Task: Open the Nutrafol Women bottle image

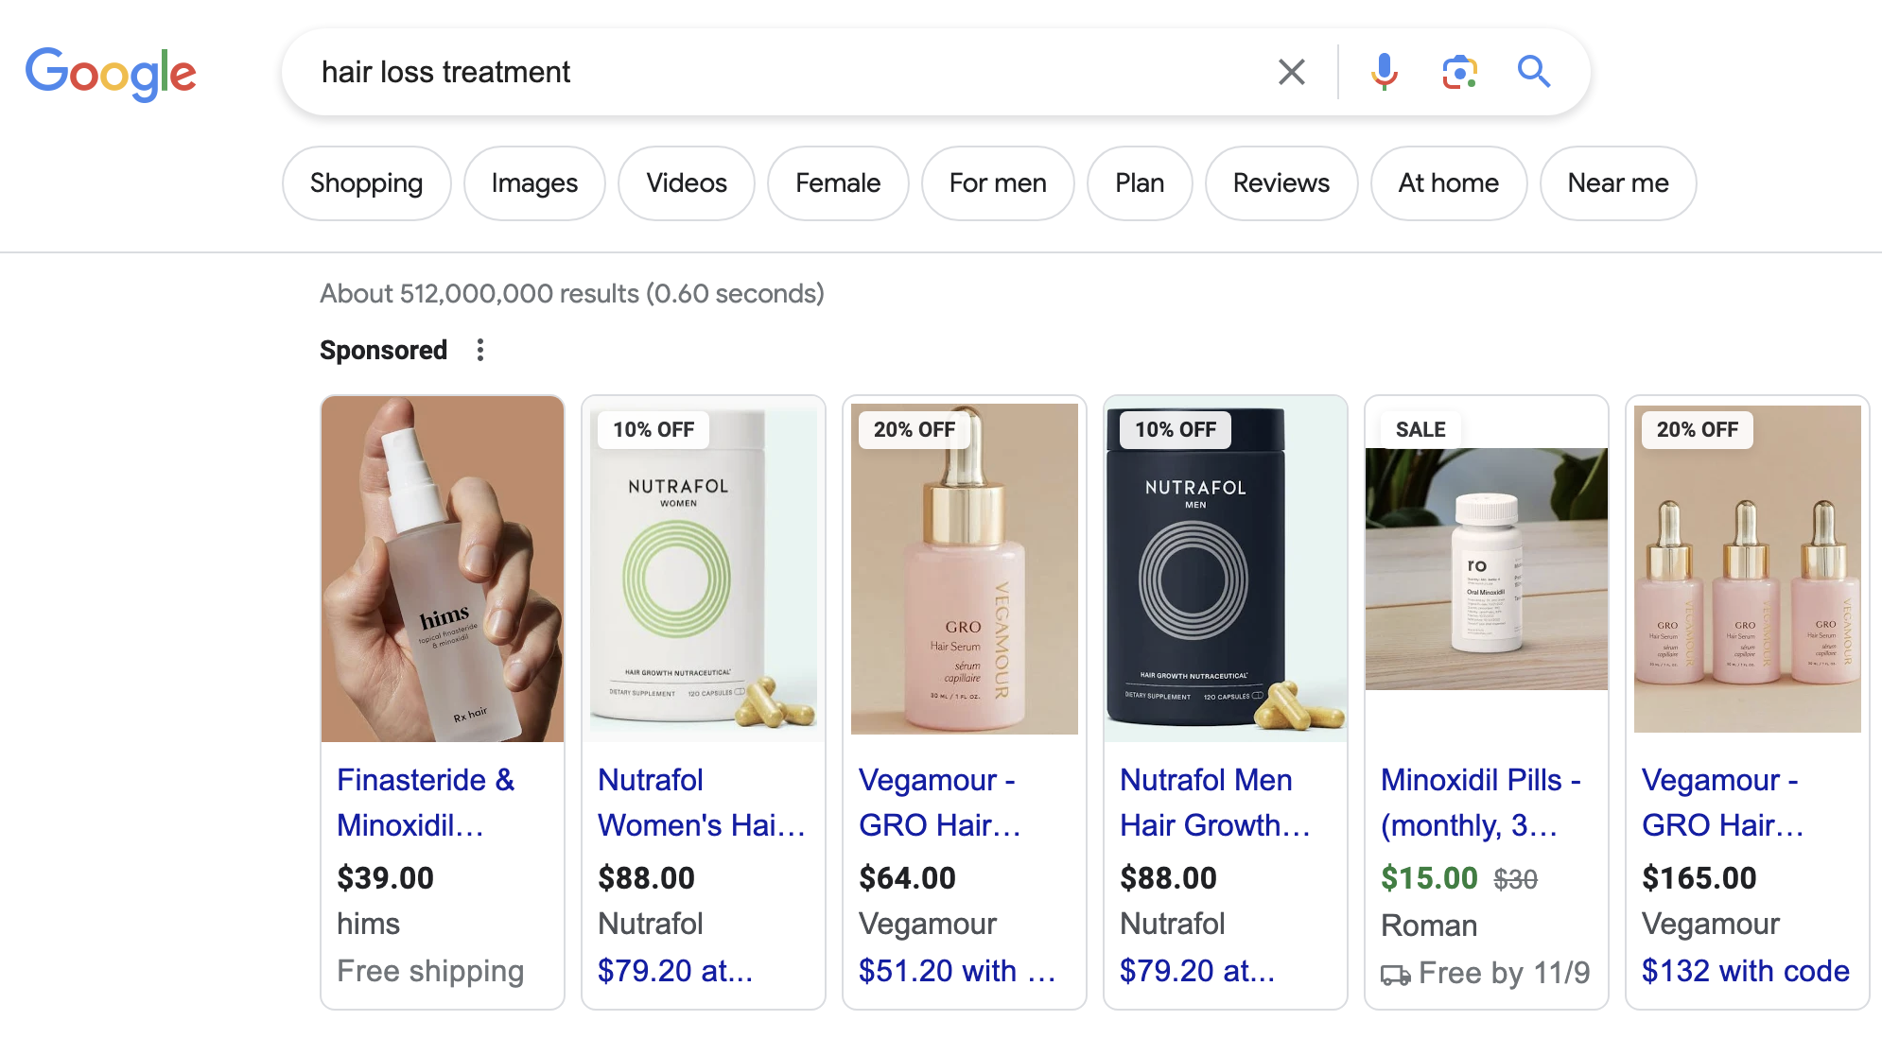Action: tap(704, 569)
